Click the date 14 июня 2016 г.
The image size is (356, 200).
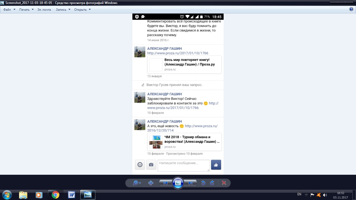click(x=158, y=40)
